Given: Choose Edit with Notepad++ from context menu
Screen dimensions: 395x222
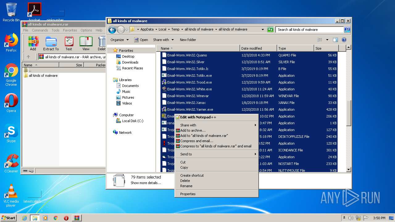Looking at the screenshot, I should point(216,117).
